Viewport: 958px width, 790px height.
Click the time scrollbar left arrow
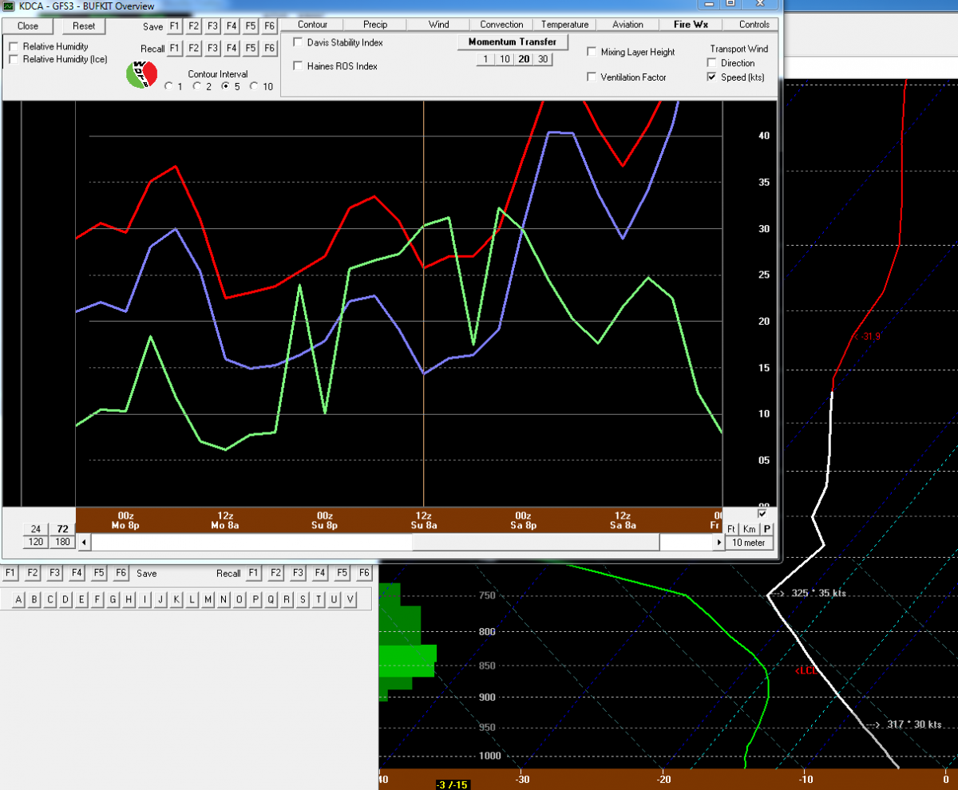pos(83,543)
